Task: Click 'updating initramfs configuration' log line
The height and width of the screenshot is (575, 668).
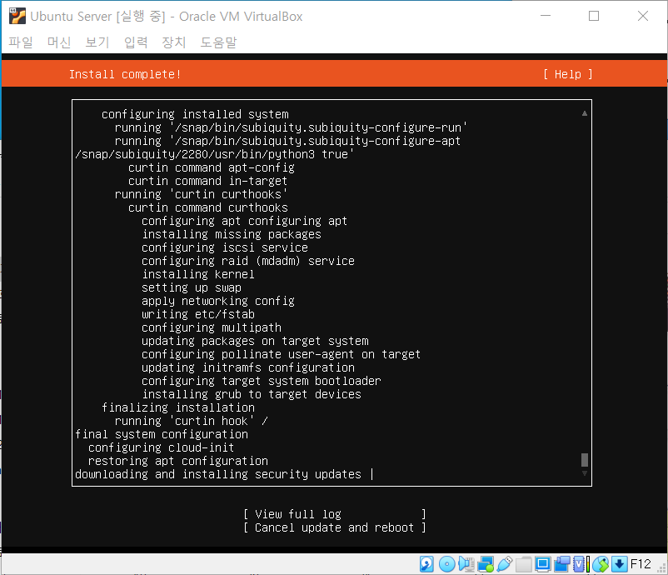Action: point(248,367)
